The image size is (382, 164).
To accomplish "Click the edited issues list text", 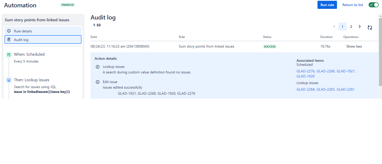I will click(x=156, y=94).
